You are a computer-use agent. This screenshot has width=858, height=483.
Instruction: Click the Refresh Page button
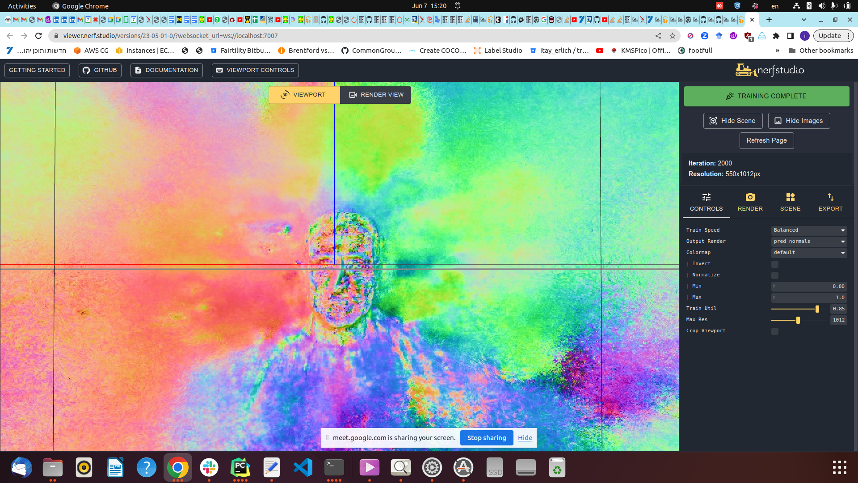click(x=766, y=140)
